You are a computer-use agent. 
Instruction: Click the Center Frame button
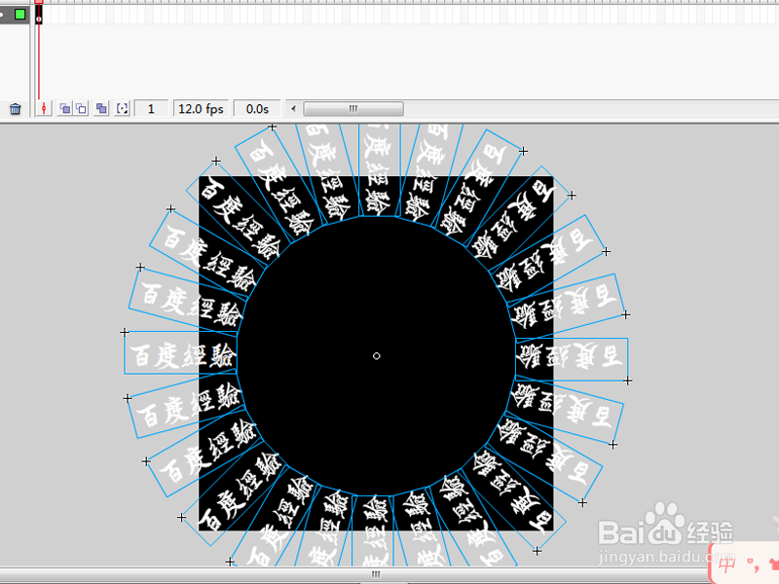44,109
